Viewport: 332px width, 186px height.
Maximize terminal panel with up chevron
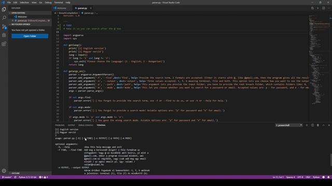(323, 125)
